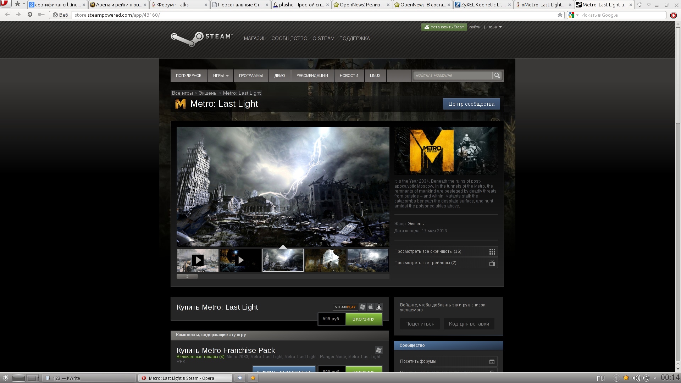Follow the 'Экшены' breadcrumb link
Screen dimensions: 681x383
pos(208,93)
